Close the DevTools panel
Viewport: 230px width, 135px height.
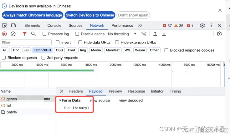point(219,25)
